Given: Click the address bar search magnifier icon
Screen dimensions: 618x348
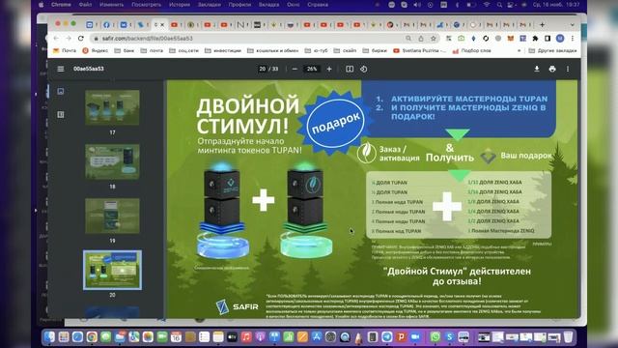Looking at the screenshot, I should (x=408, y=39).
